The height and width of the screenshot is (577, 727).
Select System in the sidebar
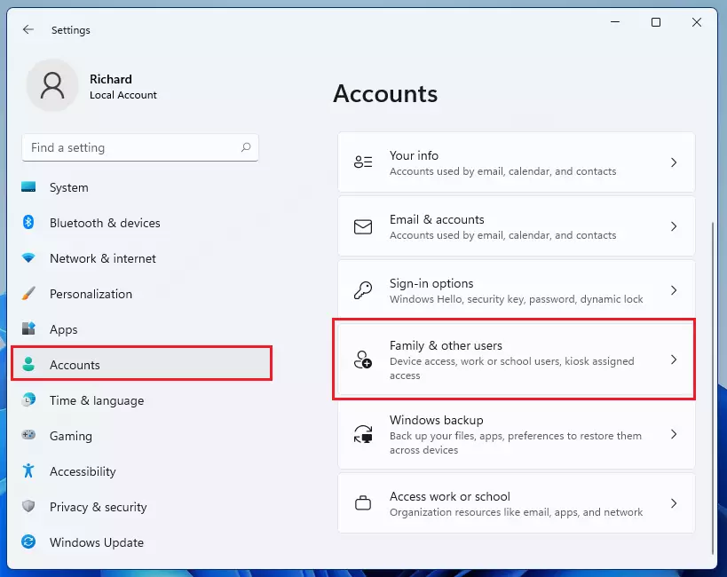pyautogui.click(x=69, y=187)
